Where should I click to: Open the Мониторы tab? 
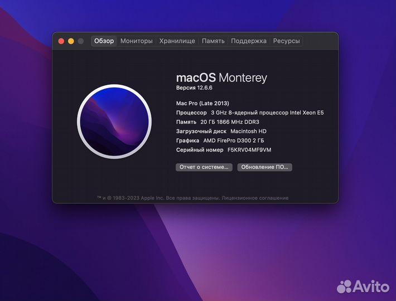pos(137,41)
